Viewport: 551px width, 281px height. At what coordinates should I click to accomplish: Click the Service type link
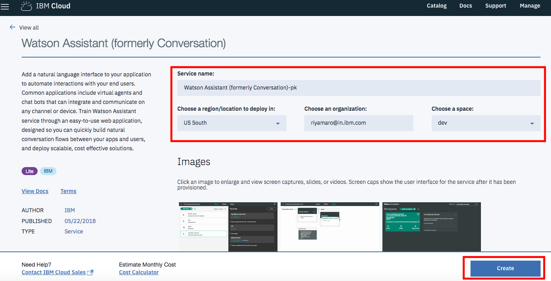click(x=74, y=231)
